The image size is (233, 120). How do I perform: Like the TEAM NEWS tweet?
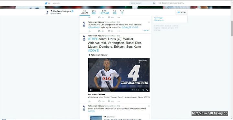click(x=109, y=31)
